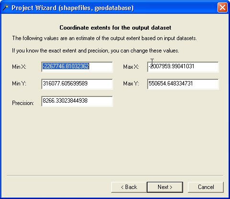
Task: Proceed with the Next button
Action: [165, 187]
